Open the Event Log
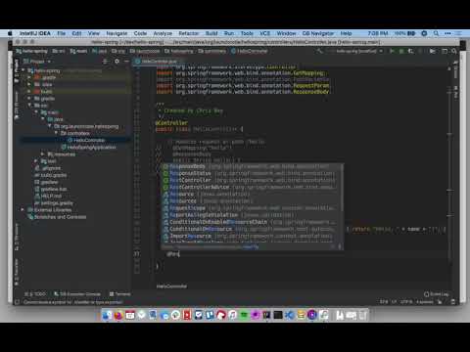Screen dimensions: 470x352 pos(437,294)
